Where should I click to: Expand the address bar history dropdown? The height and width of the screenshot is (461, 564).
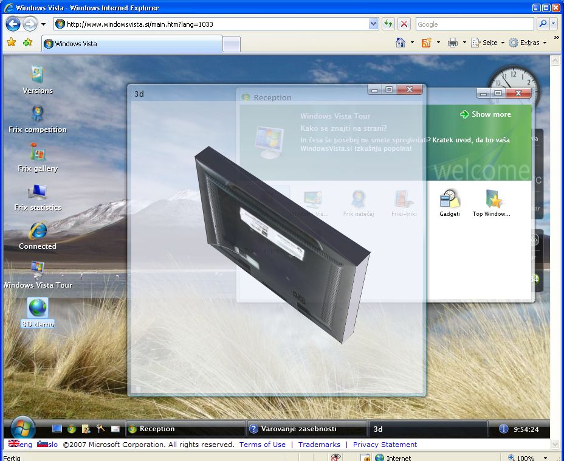373,24
